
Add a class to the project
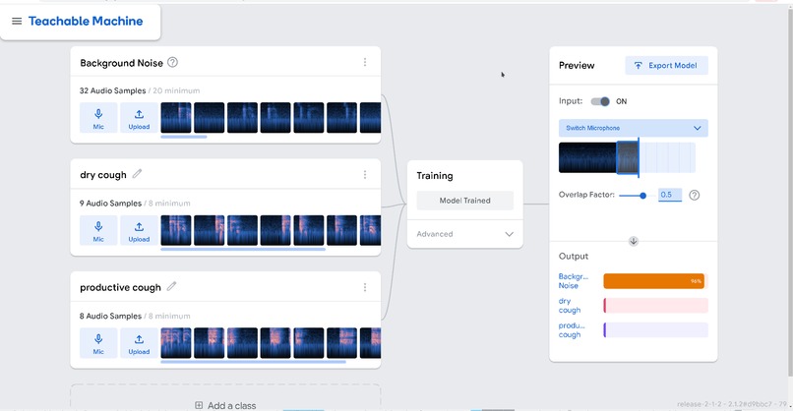(225, 405)
